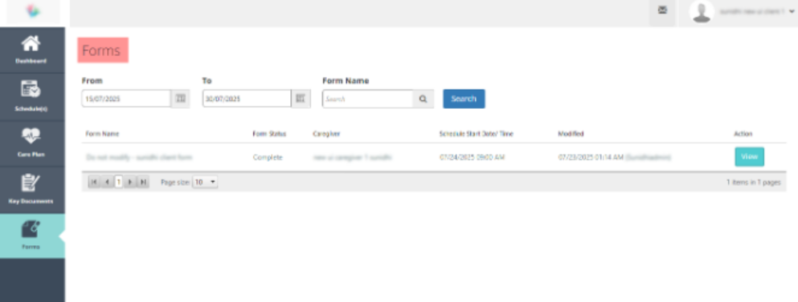Click the magnifier icon in Form Name search
Image resolution: width=798 pixels, height=302 pixels.
(x=423, y=99)
